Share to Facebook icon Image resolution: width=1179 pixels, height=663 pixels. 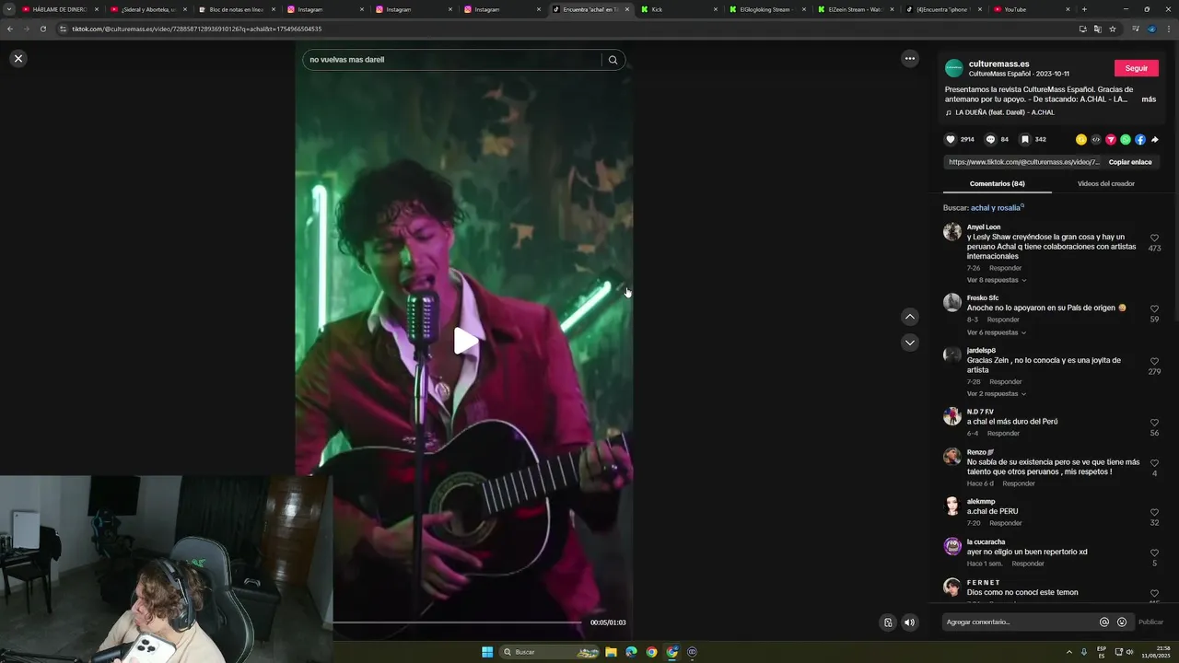pos(1139,140)
